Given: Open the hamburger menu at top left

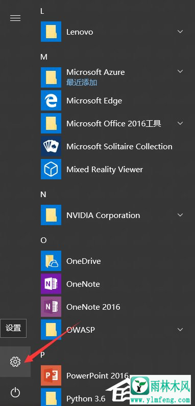Looking at the screenshot, I should click(15, 18).
